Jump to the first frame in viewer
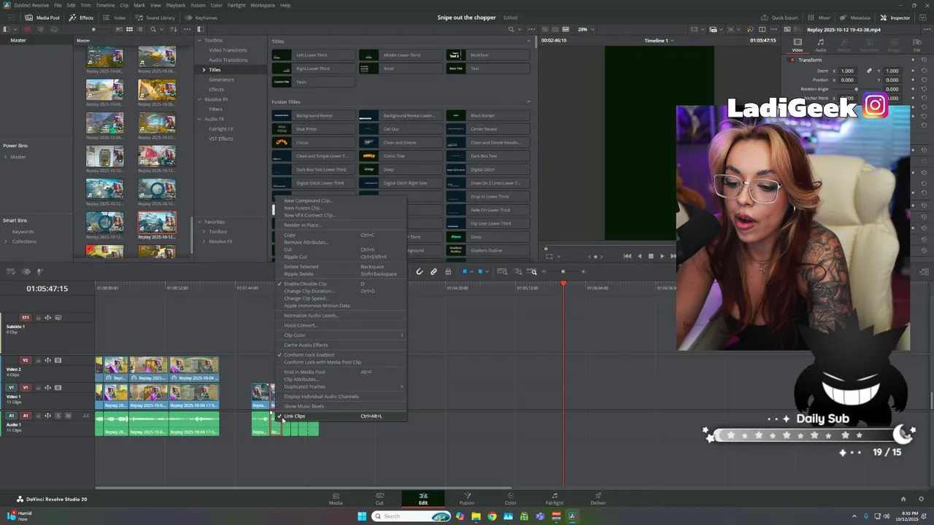This screenshot has height=525, width=934. 627,256
